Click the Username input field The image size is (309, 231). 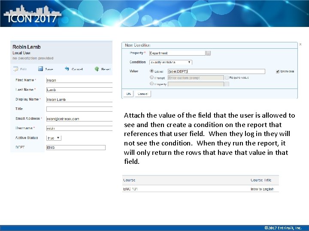pyautogui.click(x=79, y=128)
